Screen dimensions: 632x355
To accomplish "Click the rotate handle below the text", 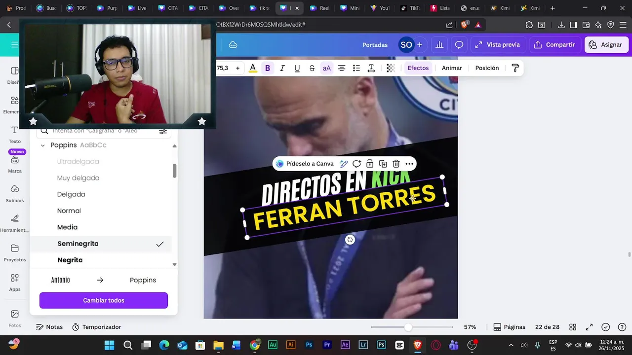I will (x=350, y=240).
